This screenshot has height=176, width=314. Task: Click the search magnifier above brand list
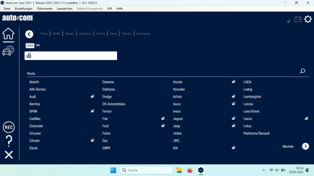click(302, 71)
